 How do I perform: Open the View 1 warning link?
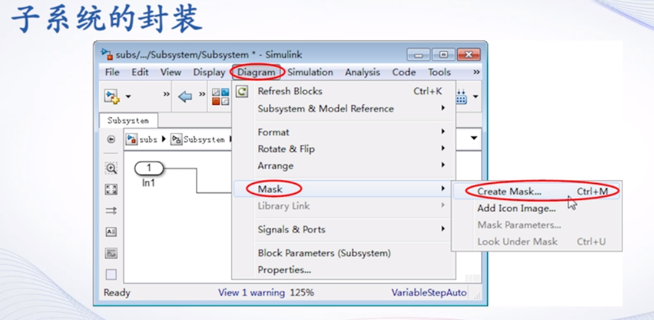pyautogui.click(x=252, y=292)
